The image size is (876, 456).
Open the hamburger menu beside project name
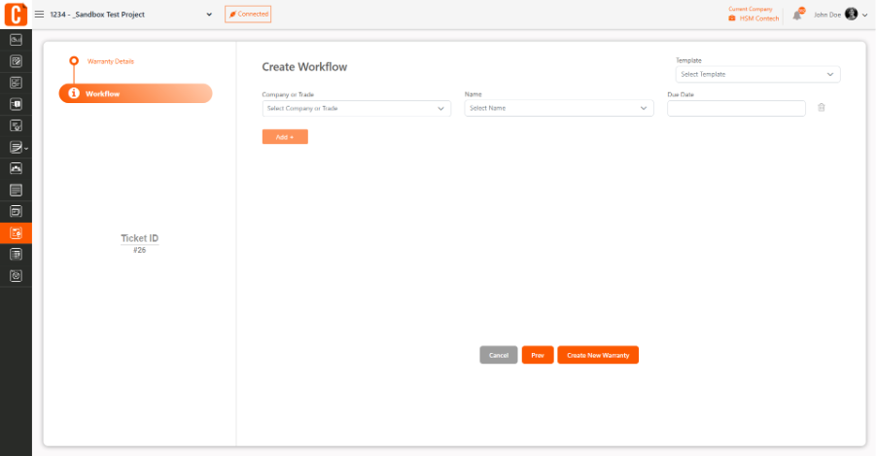coord(39,15)
